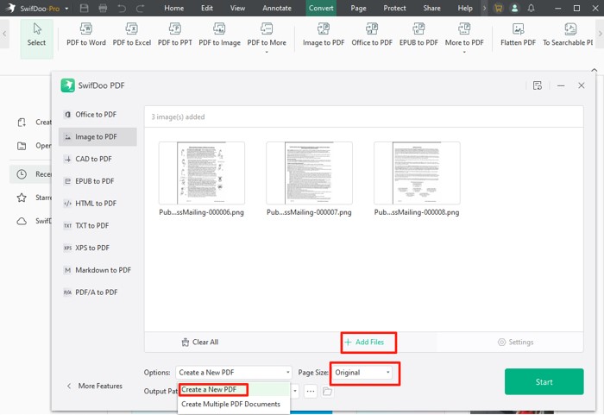604x415 pixels.
Task: Open the Page Size Original dropdown
Action: pos(362,372)
